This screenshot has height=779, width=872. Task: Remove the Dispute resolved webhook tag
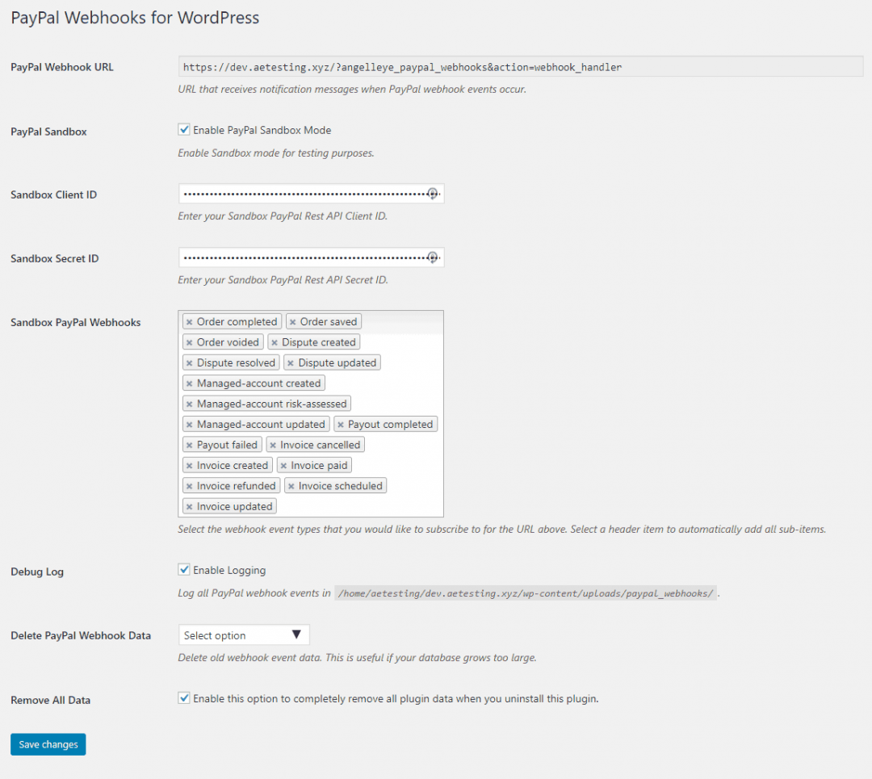click(x=188, y=362)
